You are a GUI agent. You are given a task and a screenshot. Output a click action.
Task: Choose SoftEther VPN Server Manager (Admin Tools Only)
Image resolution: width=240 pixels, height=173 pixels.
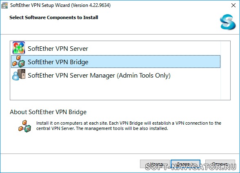[x=99, y=76]
